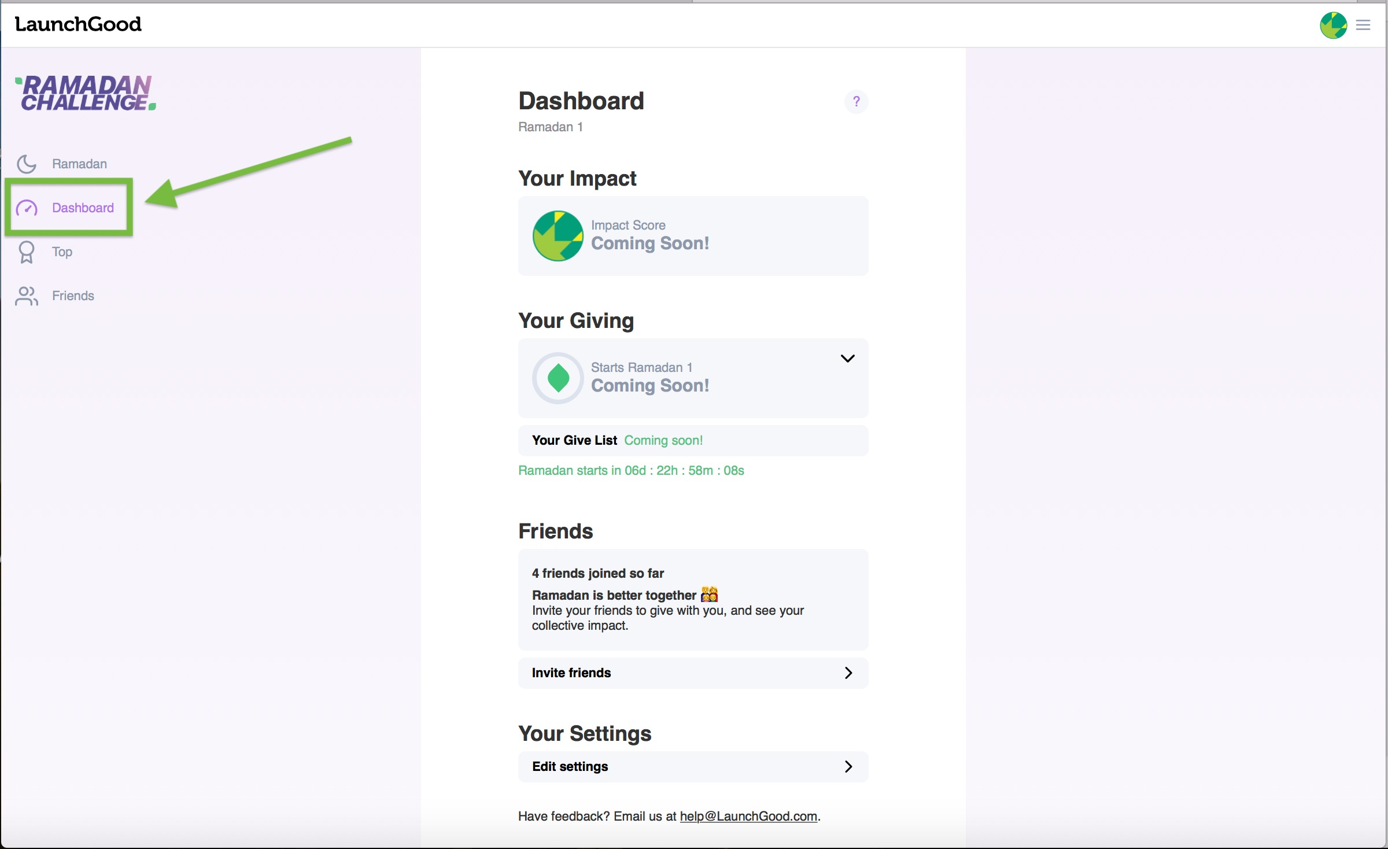This screenshot has width=1388, height=849.
Task: Expand the Your Giving card chevron
Action: (847, 359)
